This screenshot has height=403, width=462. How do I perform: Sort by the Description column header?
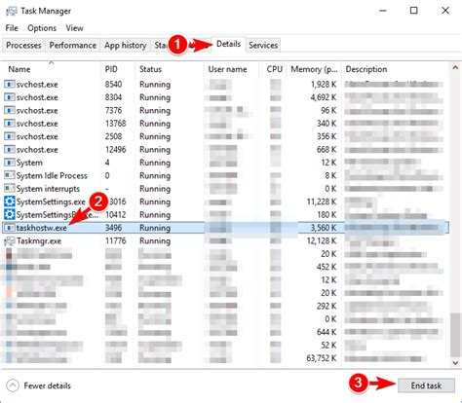395,69
